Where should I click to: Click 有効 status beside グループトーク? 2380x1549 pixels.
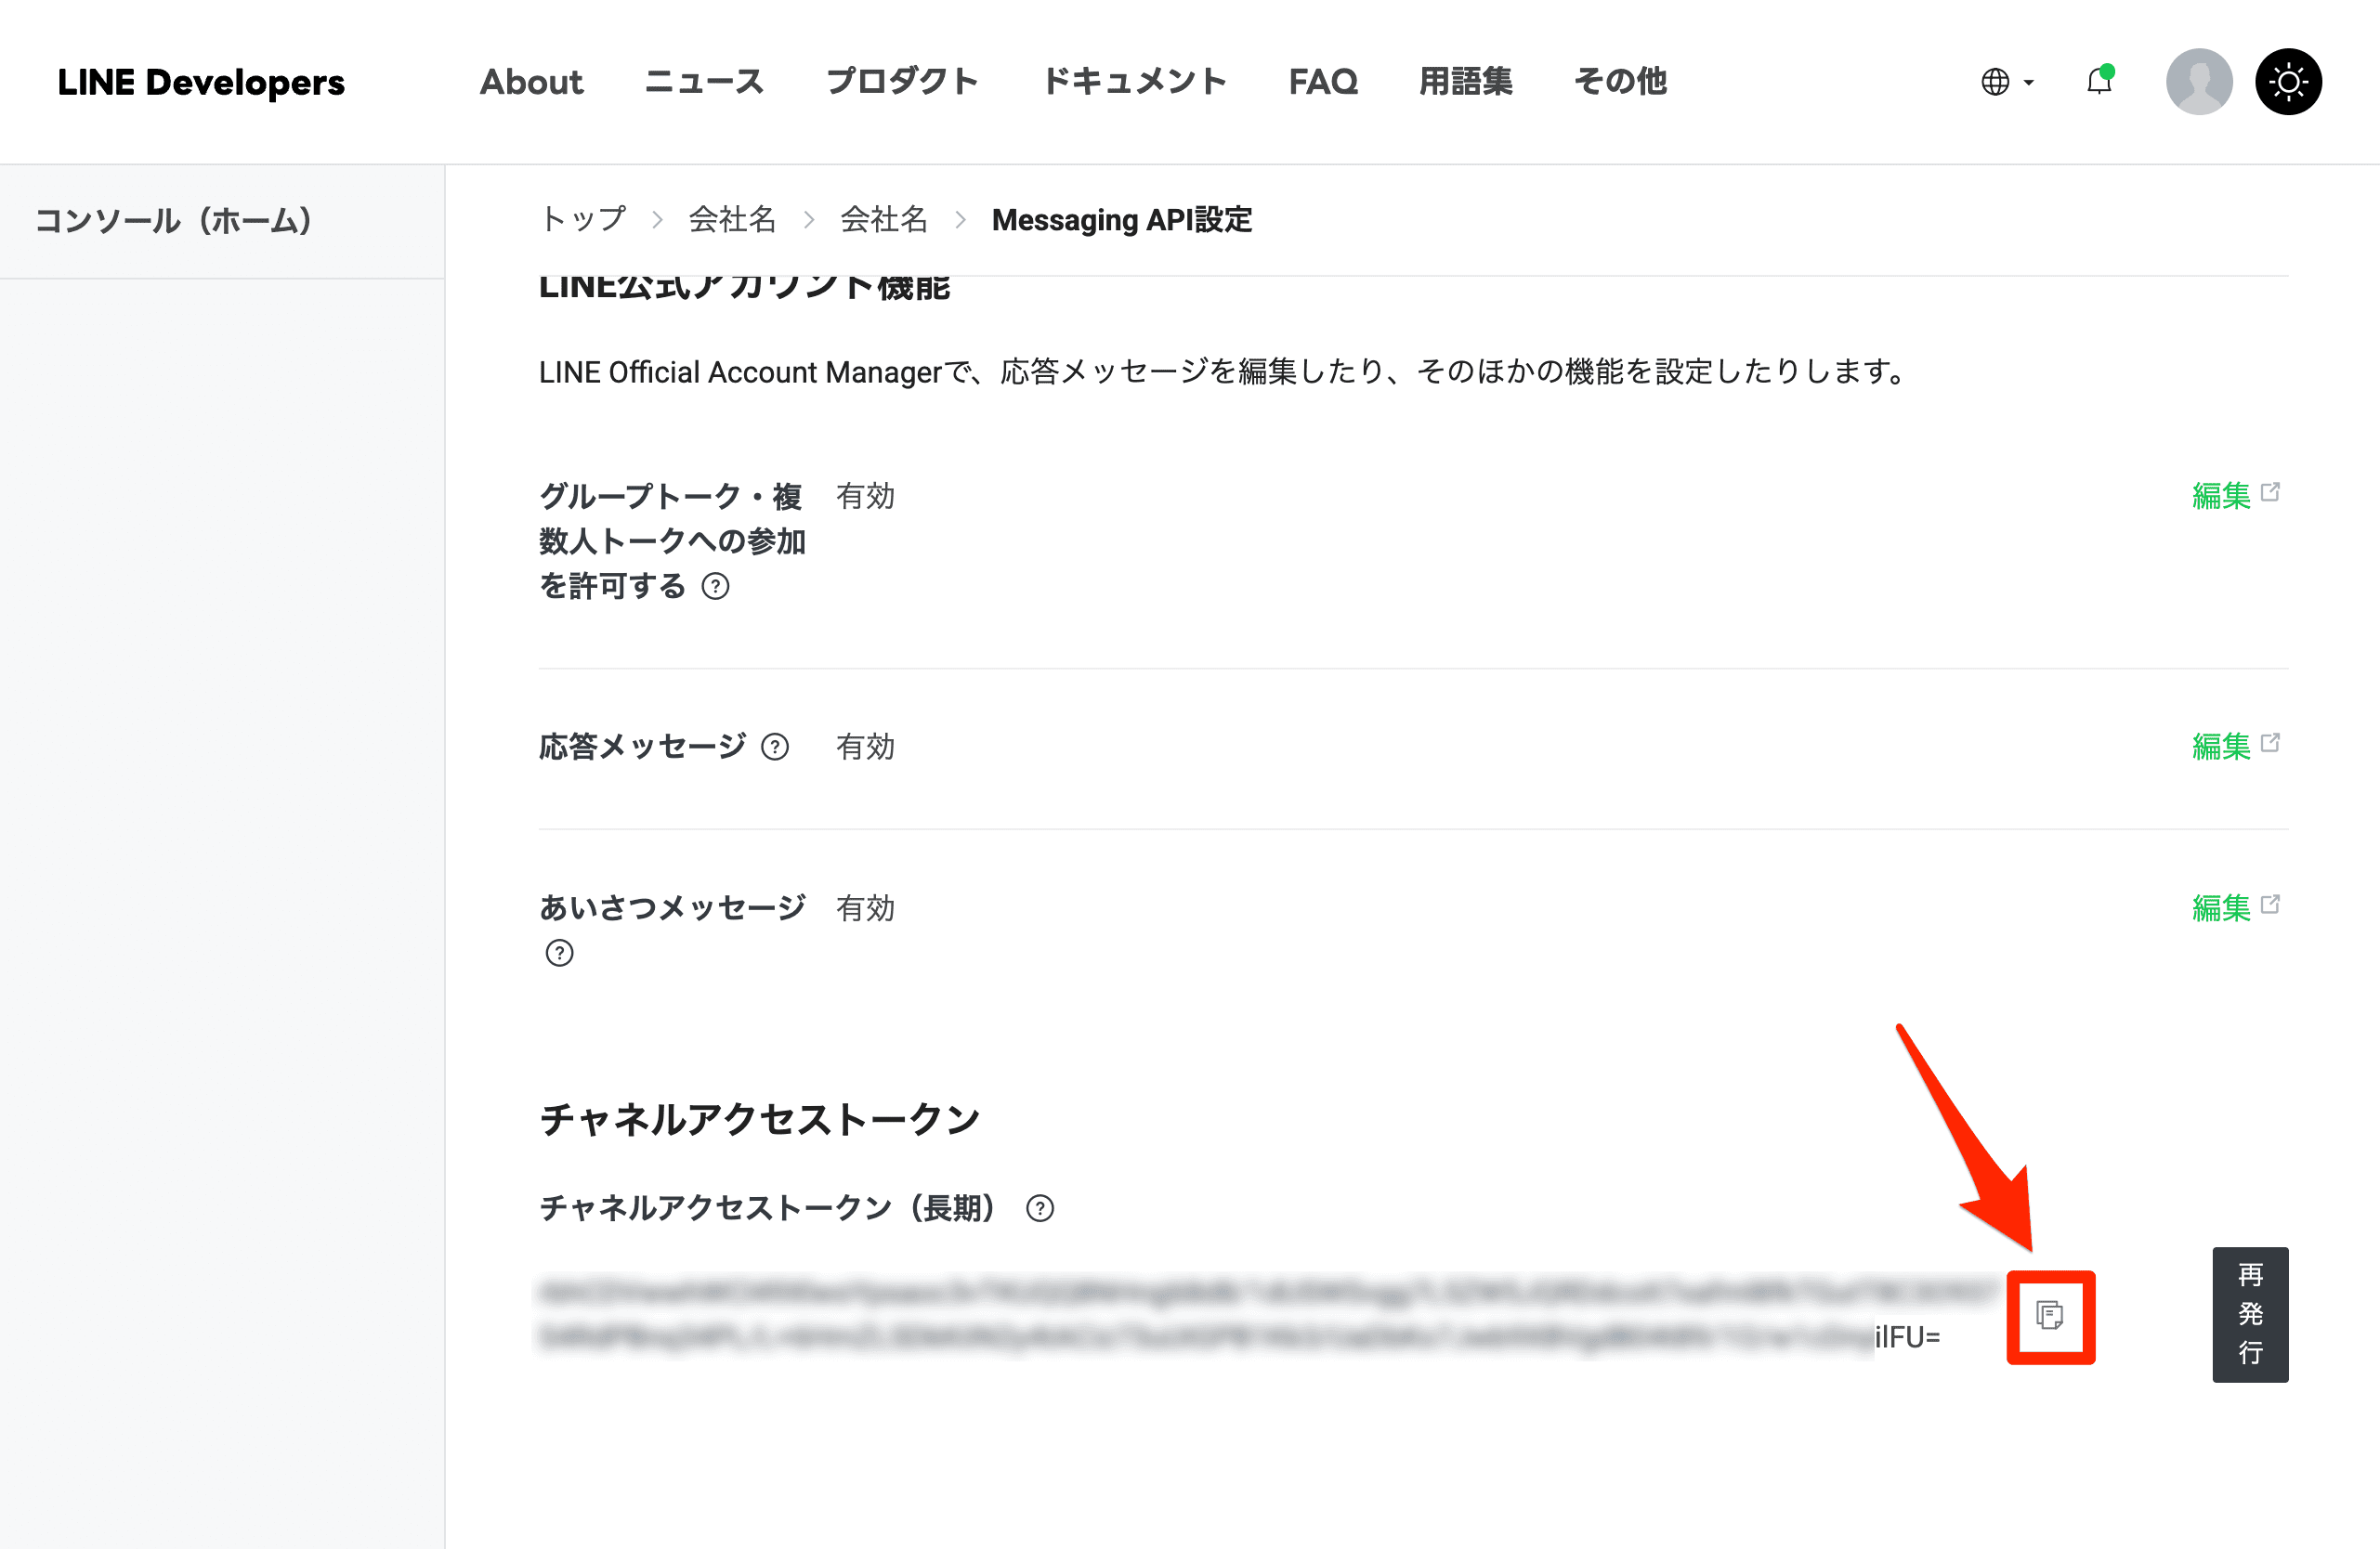pos(865,496)
